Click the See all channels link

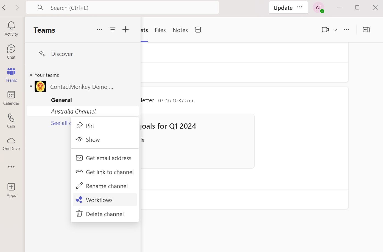point(61,123)
